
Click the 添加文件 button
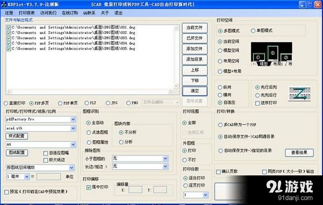tap(195, 49)
